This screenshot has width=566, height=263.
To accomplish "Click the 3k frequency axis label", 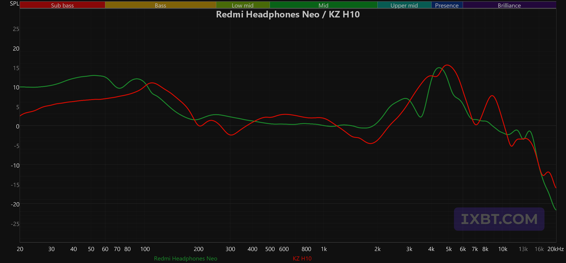I will (x=409, y=249).
